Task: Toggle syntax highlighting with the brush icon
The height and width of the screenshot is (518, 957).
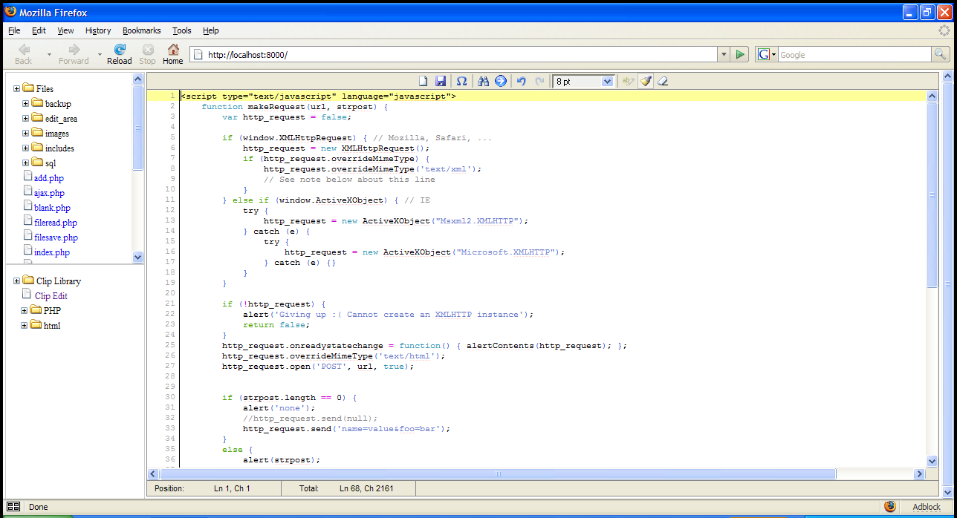Action: tap(646, 81)
